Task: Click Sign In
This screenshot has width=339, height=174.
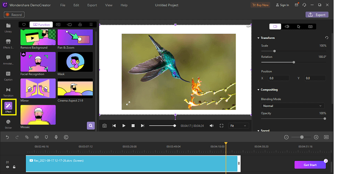Action: pyautogui.click(x=282, y=5)
